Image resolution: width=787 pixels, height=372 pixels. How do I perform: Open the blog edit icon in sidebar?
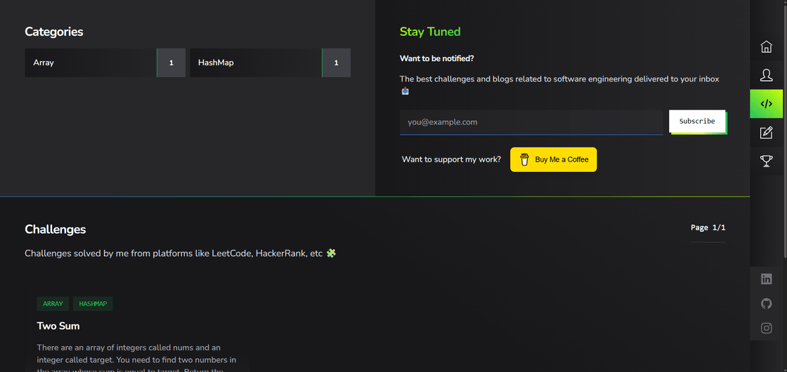[766, 133]
